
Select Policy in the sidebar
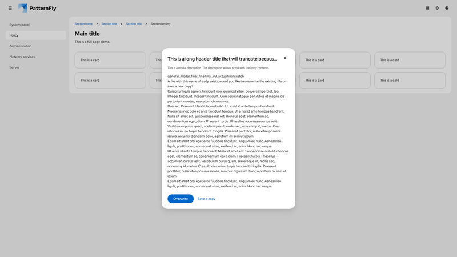pyautogui.click(x=14, y=35)
